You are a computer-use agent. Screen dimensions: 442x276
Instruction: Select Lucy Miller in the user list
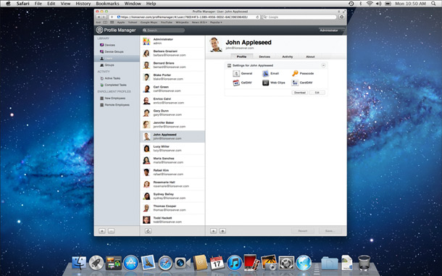172,149
